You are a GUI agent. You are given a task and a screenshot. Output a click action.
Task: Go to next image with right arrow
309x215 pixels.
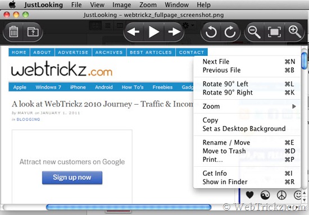click(174, 32)
